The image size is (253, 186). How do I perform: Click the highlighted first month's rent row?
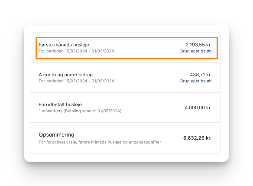coord(126,48)
